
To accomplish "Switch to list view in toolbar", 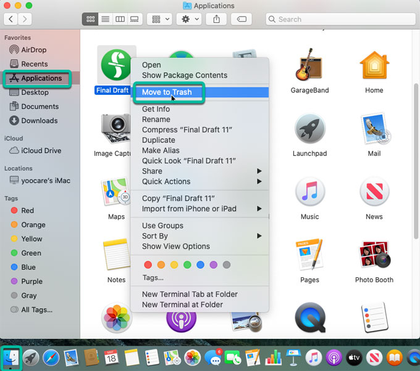I will [105, 19].
